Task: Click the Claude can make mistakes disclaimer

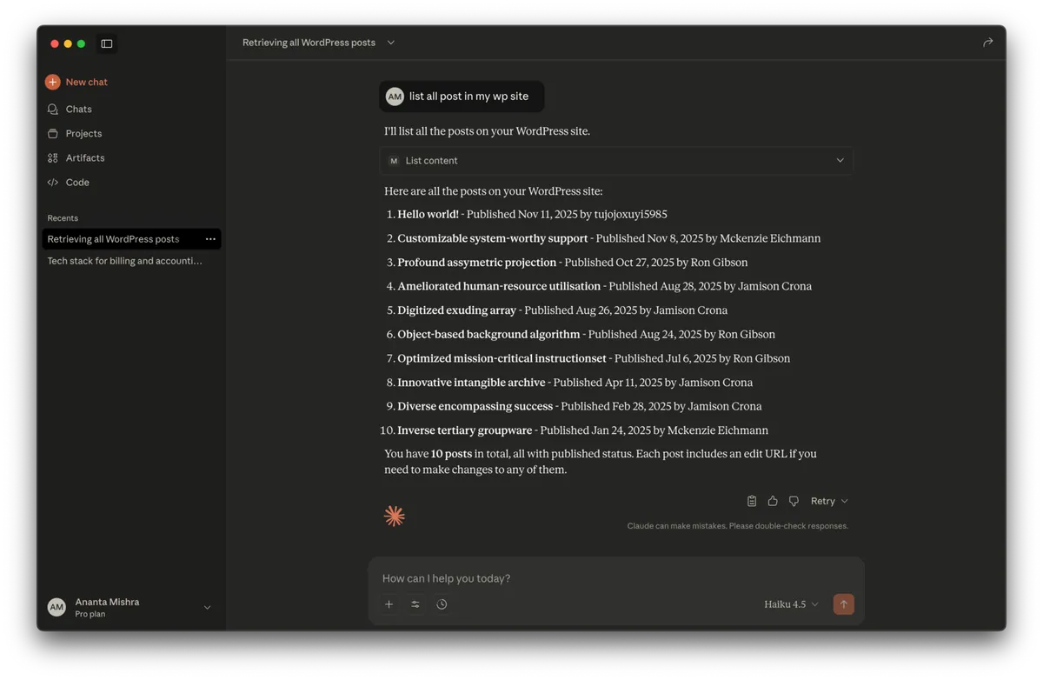Action: 738,526
